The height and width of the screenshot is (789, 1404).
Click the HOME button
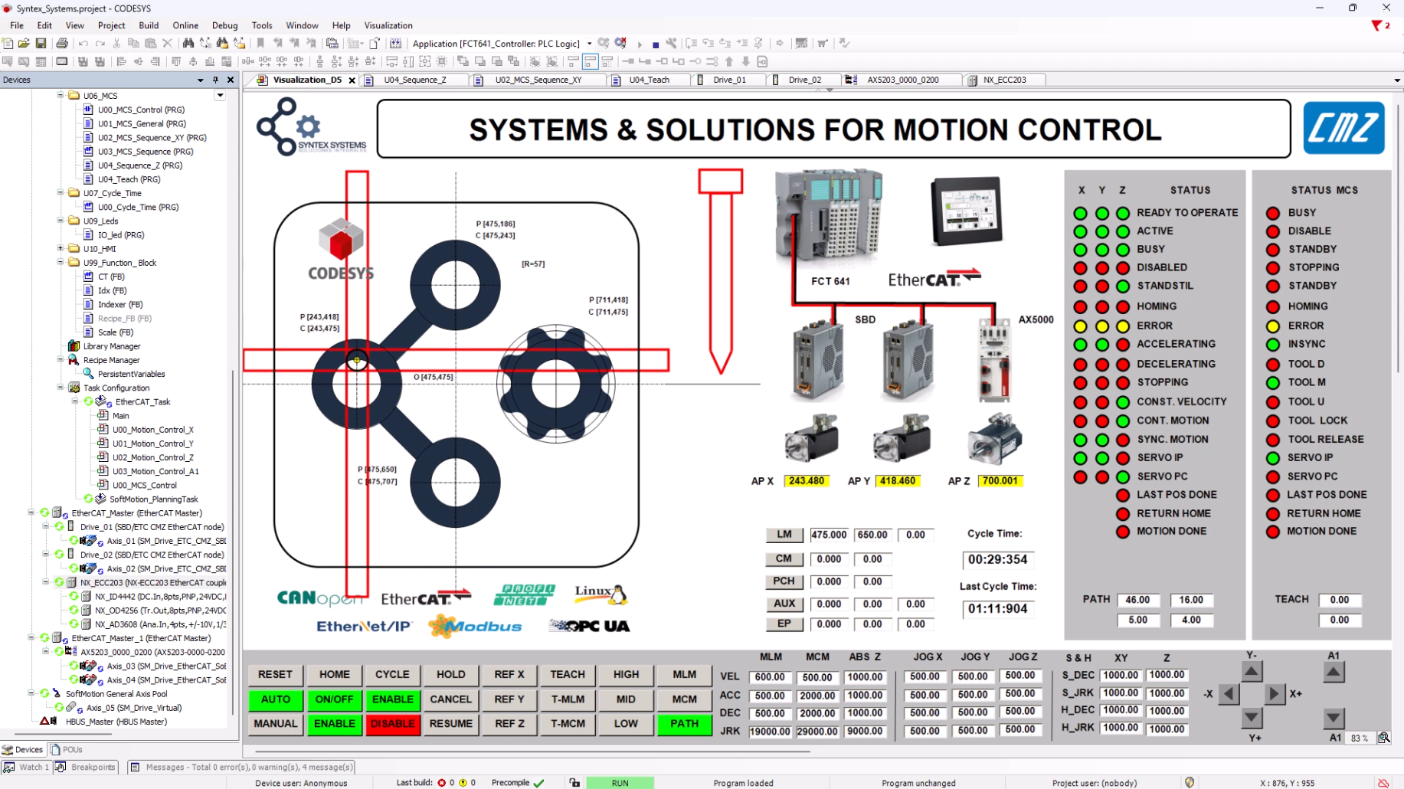pos(334,675)
